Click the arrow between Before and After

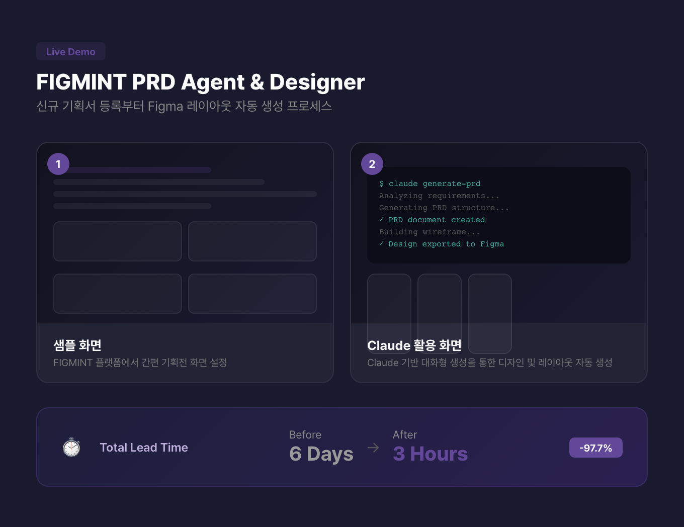(373, 448)
